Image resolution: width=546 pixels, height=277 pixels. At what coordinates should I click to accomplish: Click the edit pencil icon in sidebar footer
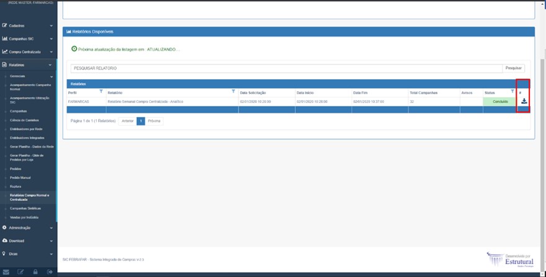point(20,271)
